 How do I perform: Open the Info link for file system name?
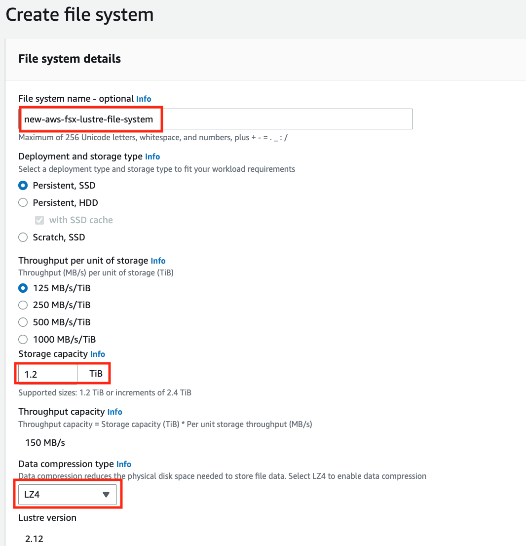tap(144, 99)
